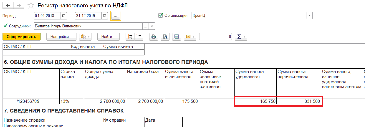Open report variants dropdown button
The width and height of the screenshot is (365, 127).
click(85, 36)
